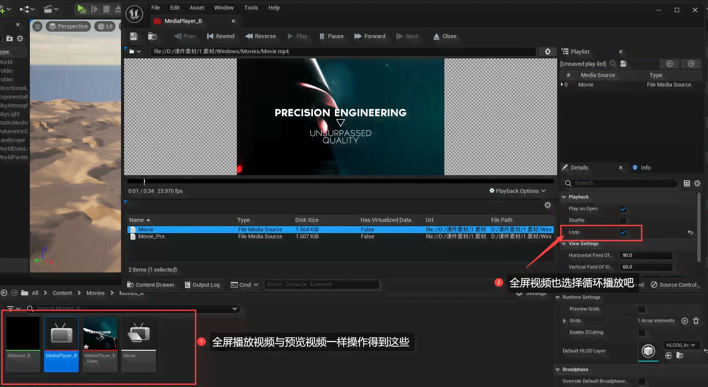Image resolution: width=708 pixels, height=387 pixels.
Task: Search play list with magnifier icon
Action: 613,64
